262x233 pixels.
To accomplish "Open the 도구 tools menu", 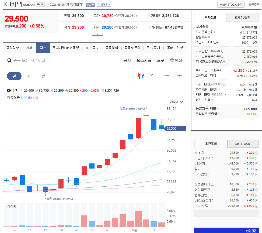I will [x=160, y=60].
